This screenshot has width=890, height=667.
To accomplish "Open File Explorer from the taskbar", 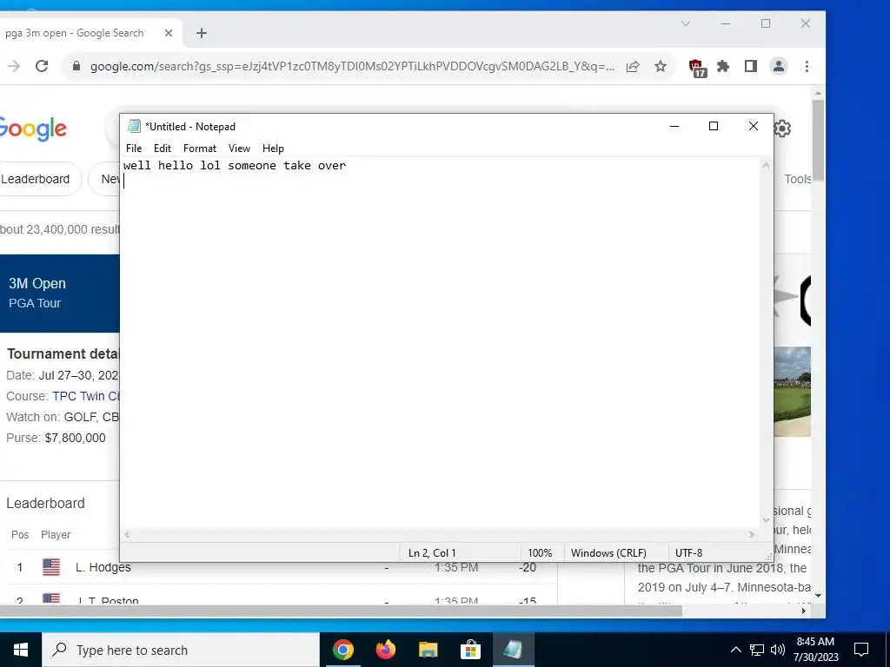I will click(428, 650).
